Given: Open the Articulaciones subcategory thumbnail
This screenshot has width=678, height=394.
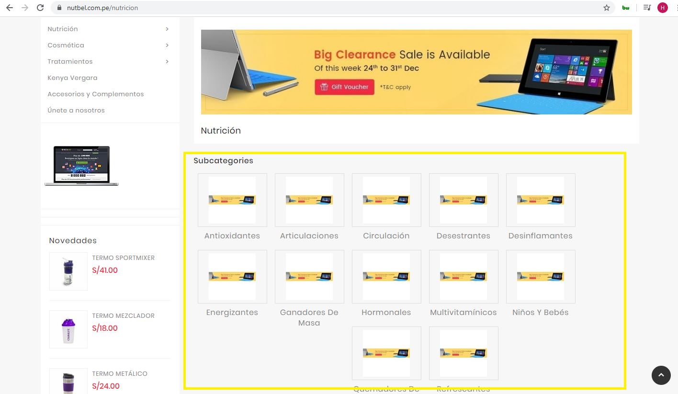Looking at the screenshot, I should click(x=309, y=200).
